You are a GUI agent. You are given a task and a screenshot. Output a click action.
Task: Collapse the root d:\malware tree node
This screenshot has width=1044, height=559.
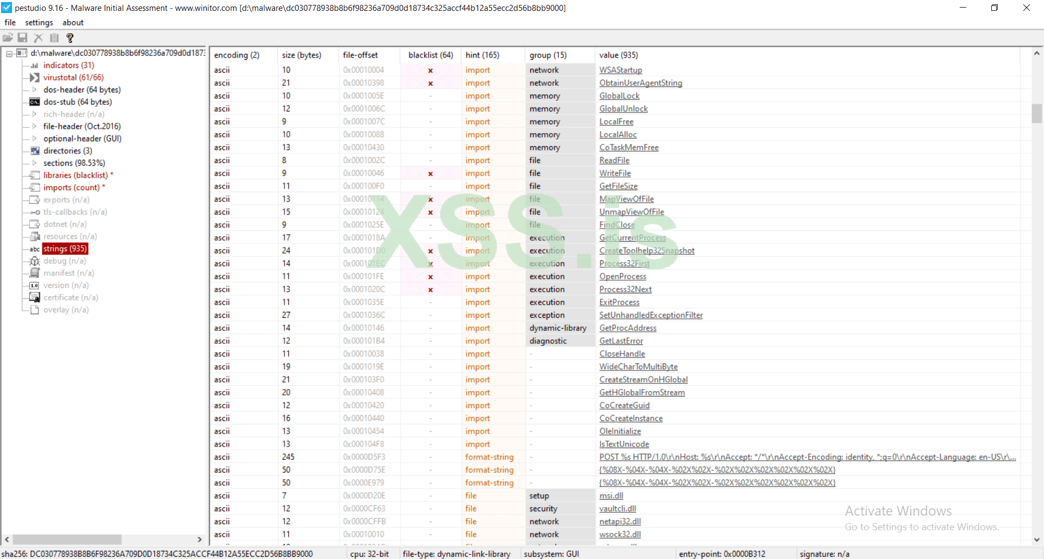(x=9, y=53)
